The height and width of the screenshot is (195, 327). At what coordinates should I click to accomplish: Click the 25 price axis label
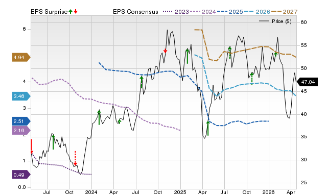303,183
